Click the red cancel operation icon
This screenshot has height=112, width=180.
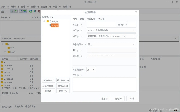pos(39,11)
